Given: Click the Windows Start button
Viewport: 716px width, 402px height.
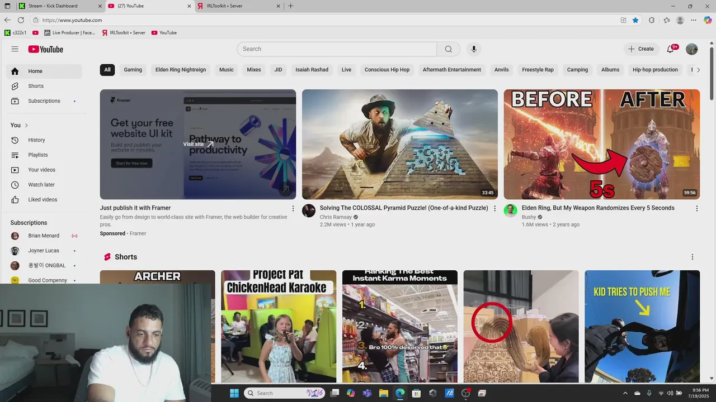Looking at the screenshot, I should click(x=234, y=393).
